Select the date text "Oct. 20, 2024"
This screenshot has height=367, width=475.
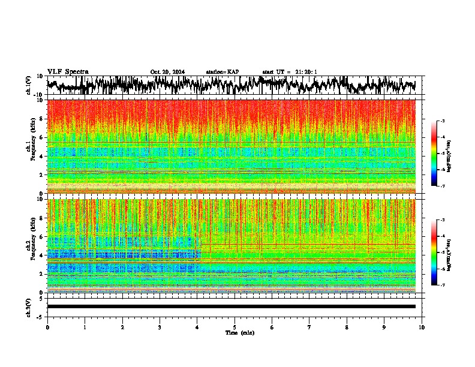pos(167,72)
